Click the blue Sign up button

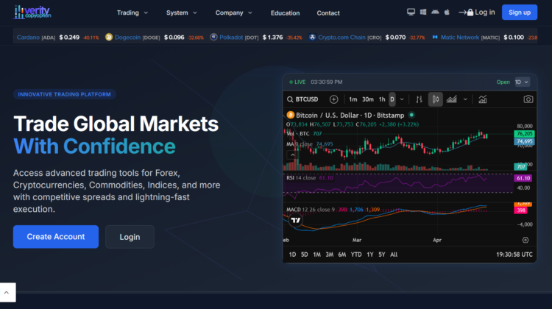click(519, 13)
